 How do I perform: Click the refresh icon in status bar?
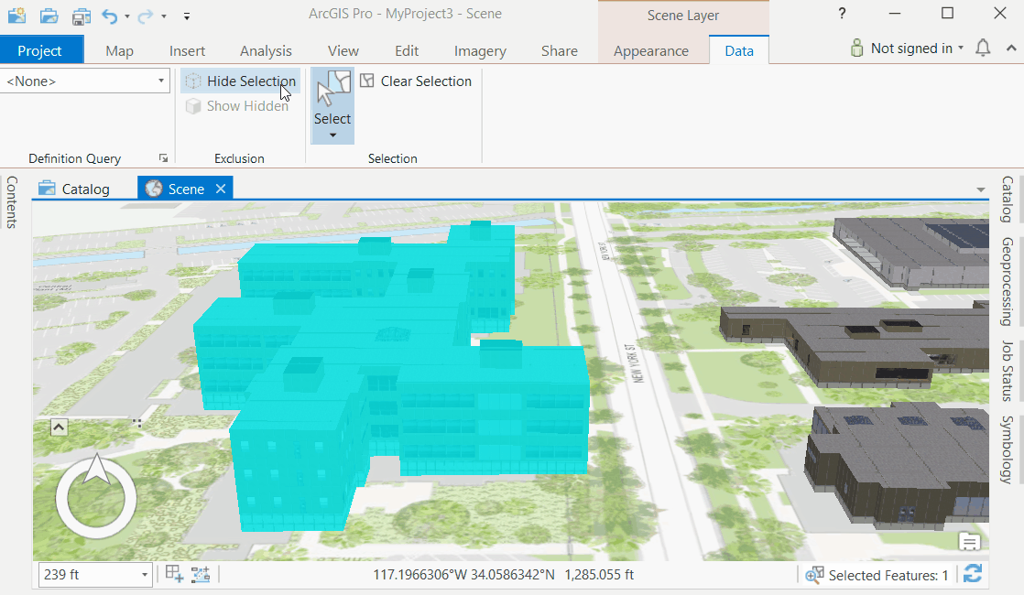[x=973, y=574]
